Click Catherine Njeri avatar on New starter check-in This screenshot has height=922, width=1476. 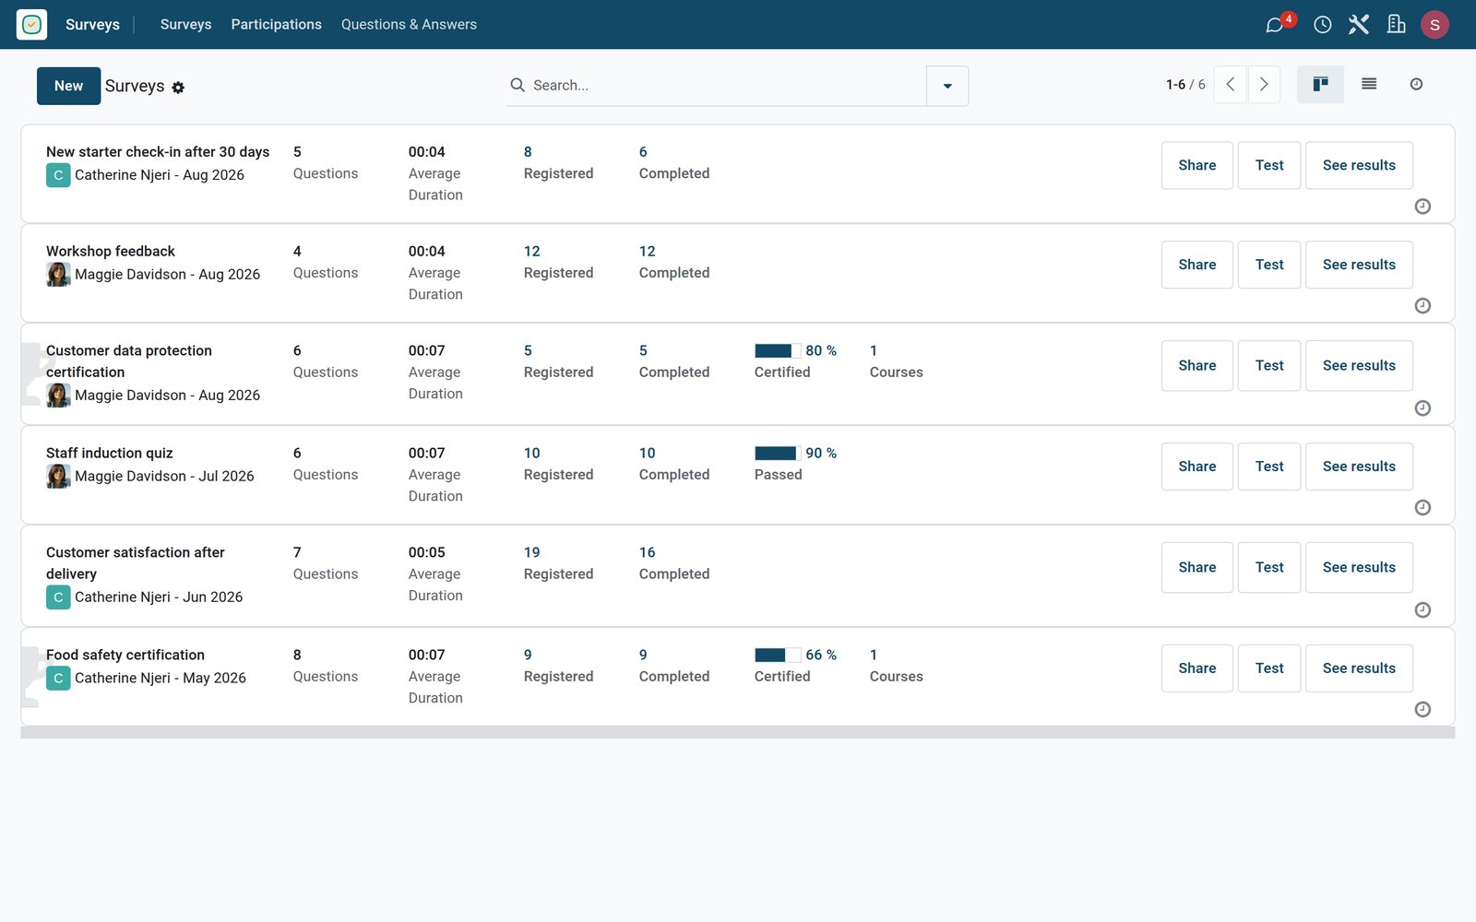pyautogui.click(x=58, y=175)
